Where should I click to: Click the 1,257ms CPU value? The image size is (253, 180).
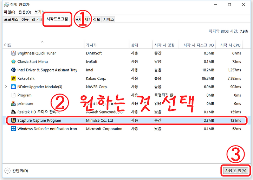[x=234, y=70]
